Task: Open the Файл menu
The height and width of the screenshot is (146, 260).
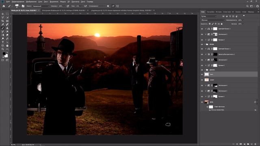Action: pyautogui.click(x=8, y=2)
